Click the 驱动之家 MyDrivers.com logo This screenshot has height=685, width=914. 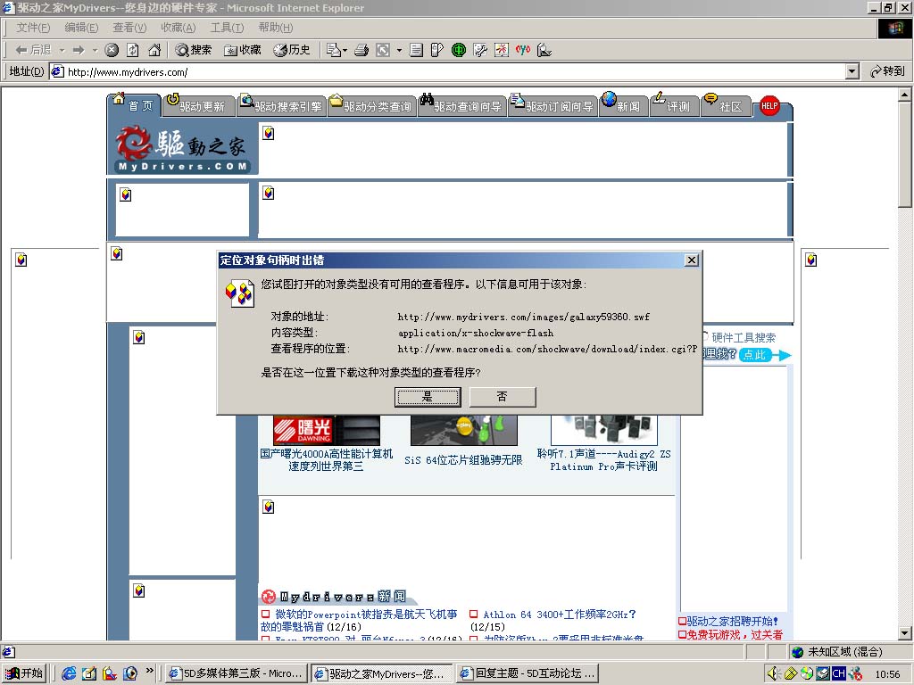[182, 149]
